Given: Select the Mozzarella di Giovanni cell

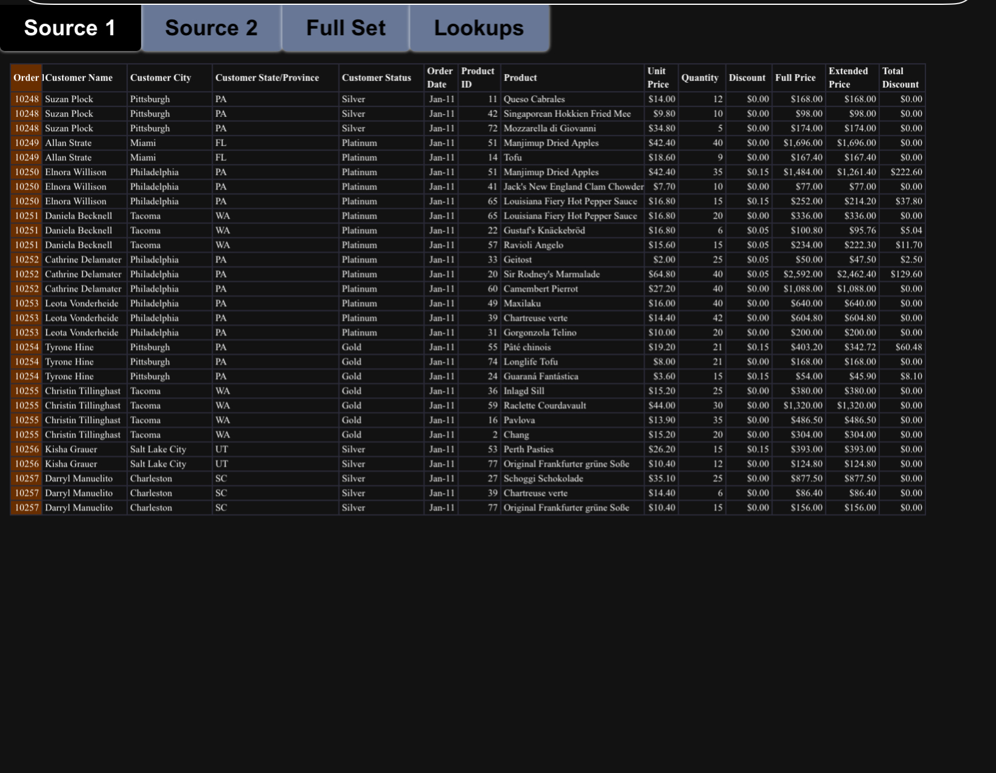Looking at the screenshot, I should pos(573,128).
